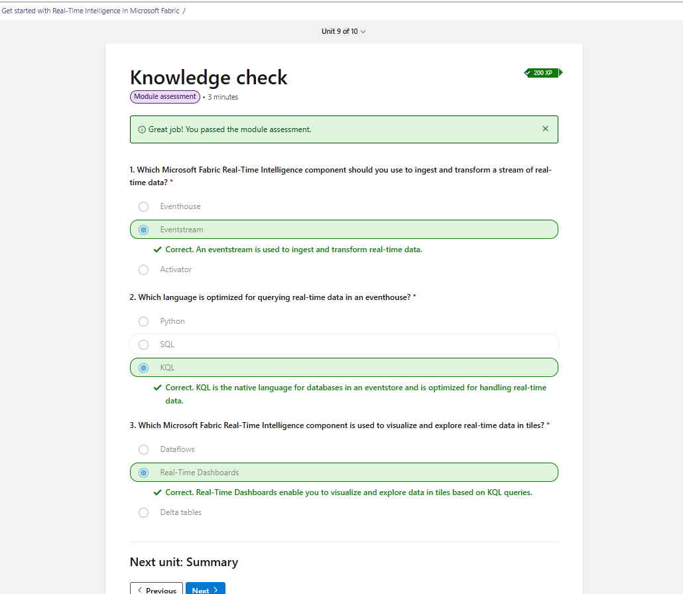Screen dimensions: 683x594
Task: Choose the KQL radio option
Action: (143, 368)
